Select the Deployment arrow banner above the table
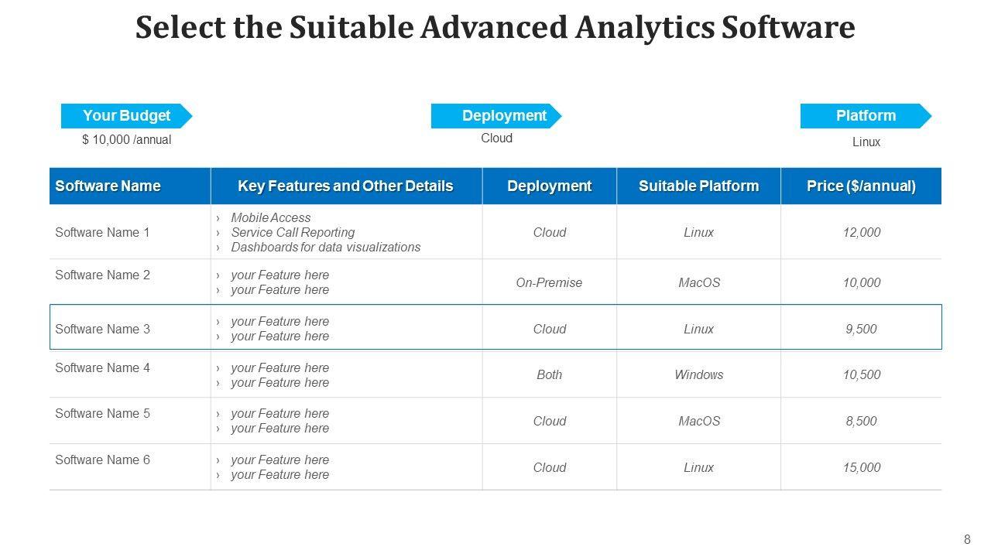 click(496, 116)
